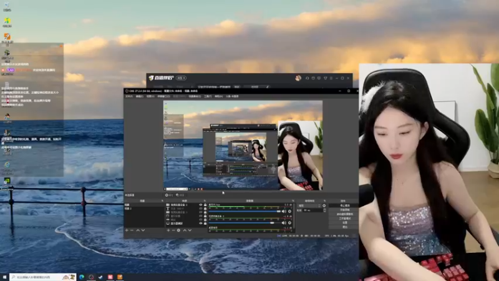This screenshot has width=499, height=281.
Task: Close the translucent chat overlay panel
Action: (61, 46)
